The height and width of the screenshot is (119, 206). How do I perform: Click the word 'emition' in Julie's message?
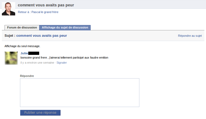tap(103, 58)
